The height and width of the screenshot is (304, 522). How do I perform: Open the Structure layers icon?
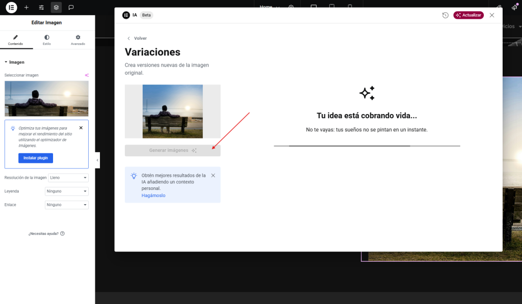coord(56,8)
